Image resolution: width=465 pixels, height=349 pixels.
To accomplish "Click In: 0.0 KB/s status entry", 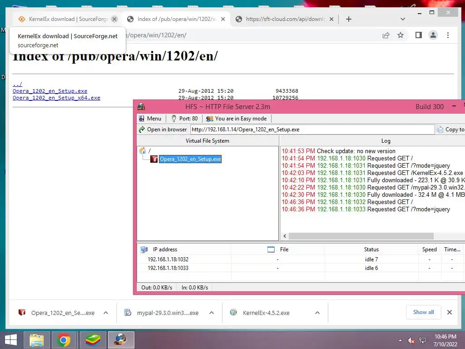I will (195, 288).
